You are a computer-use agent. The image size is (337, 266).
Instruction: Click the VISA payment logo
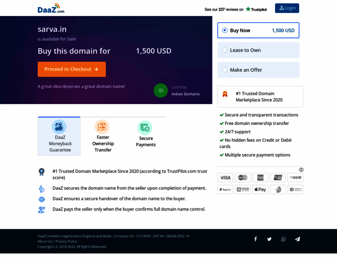point(225,178)
